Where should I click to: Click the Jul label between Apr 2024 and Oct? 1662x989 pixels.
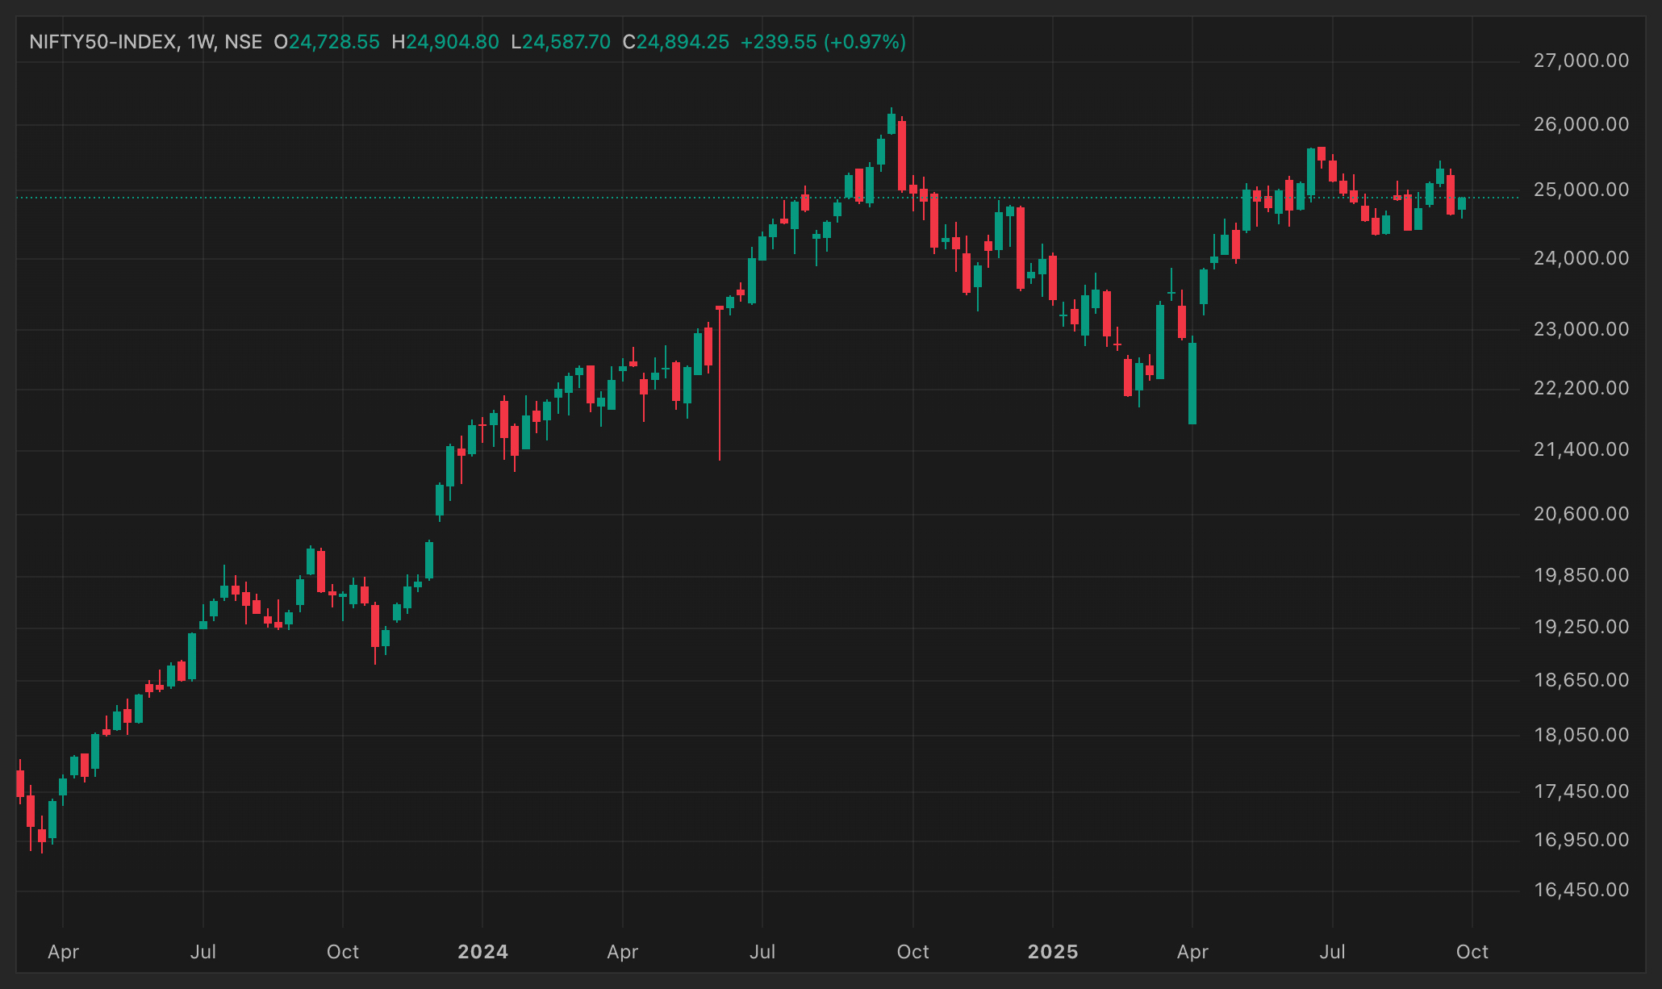762,952
